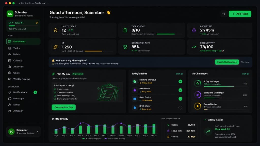Click the Early Bird Challenge bird icon

pyautogui.click(x=198, y=95)
